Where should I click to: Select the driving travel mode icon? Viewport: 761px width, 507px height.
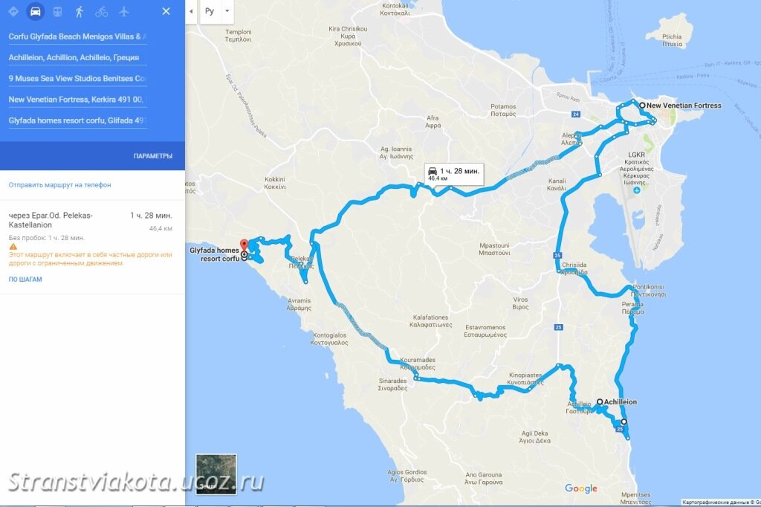tap(36, 11)
